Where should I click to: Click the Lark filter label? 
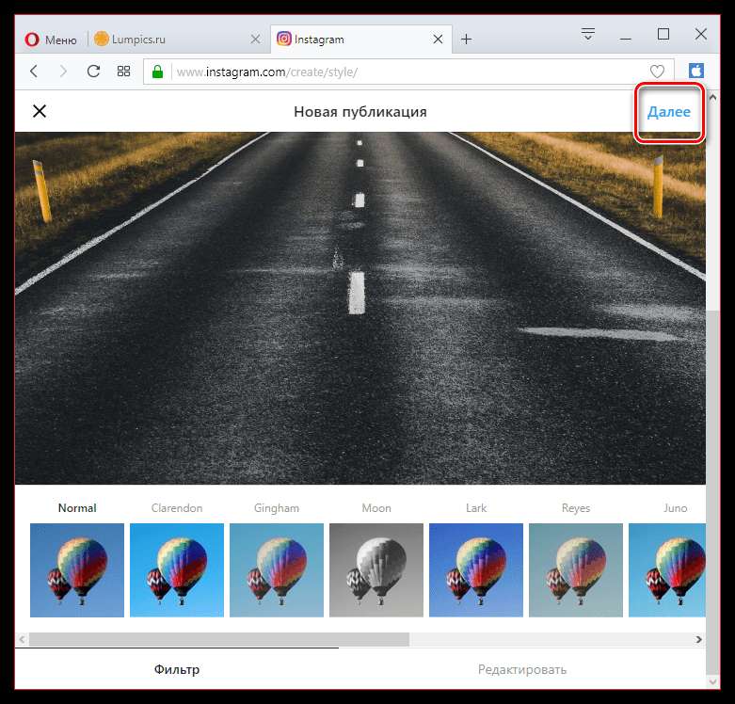pos(476,508)
